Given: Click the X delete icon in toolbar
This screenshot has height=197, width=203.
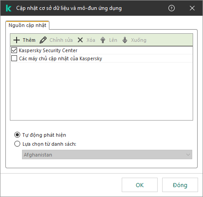Looking at the screenshot, I should tap(80, 40).
